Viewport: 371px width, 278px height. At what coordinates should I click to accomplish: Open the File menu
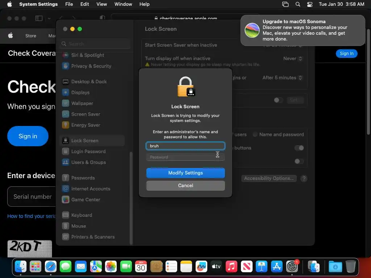coord(69,4)
